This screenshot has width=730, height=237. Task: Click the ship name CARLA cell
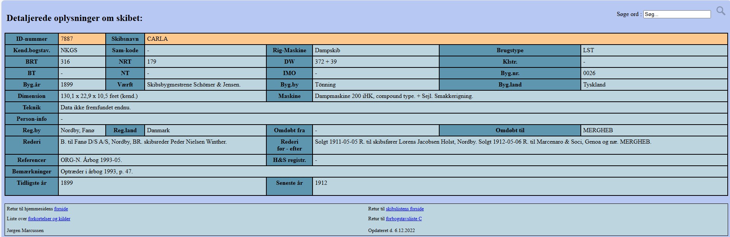click(157, 39)
